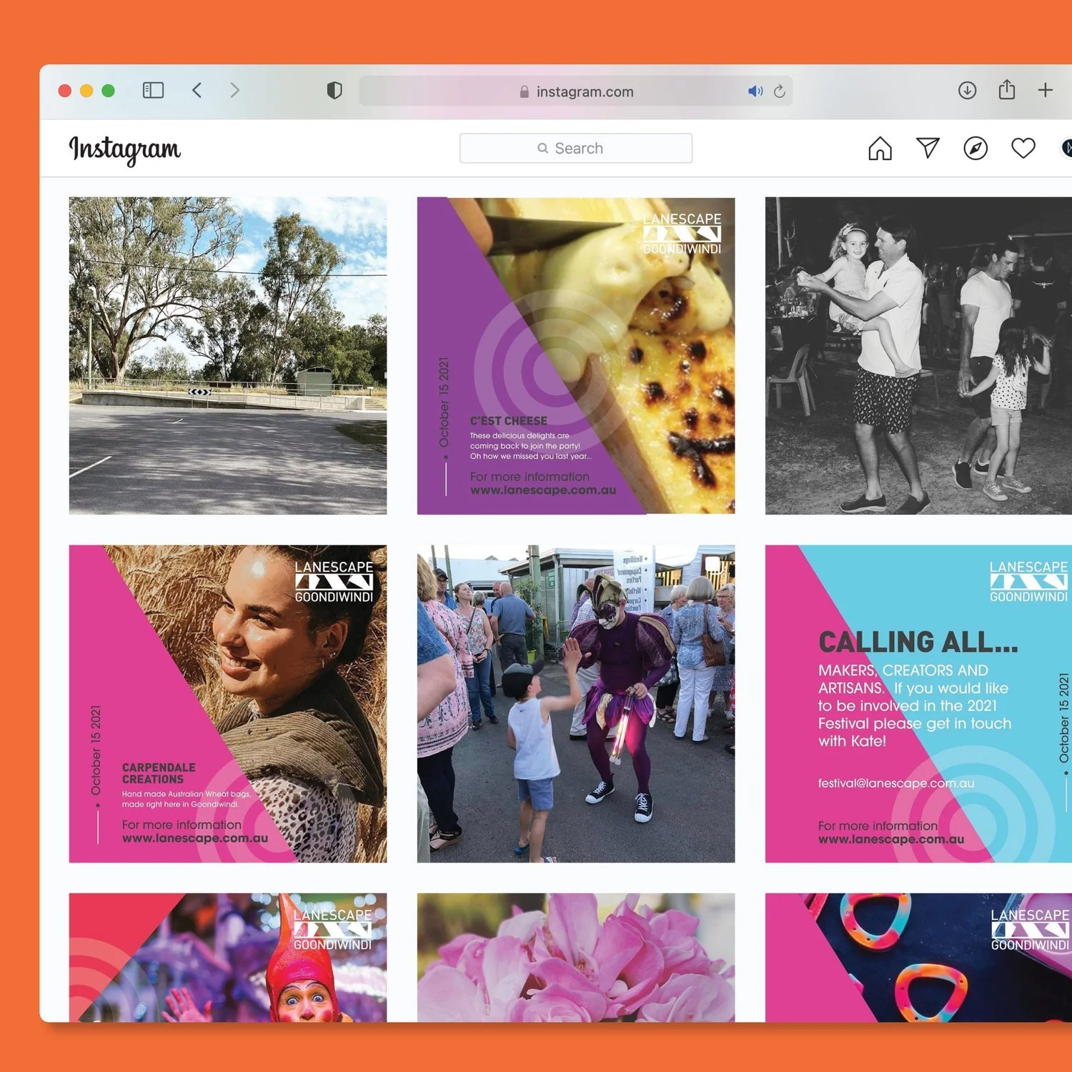Mute the tab audio speaker icon
Image resolution: width=1072 pixels, height=1072 pixels.
tap(755, 91)
